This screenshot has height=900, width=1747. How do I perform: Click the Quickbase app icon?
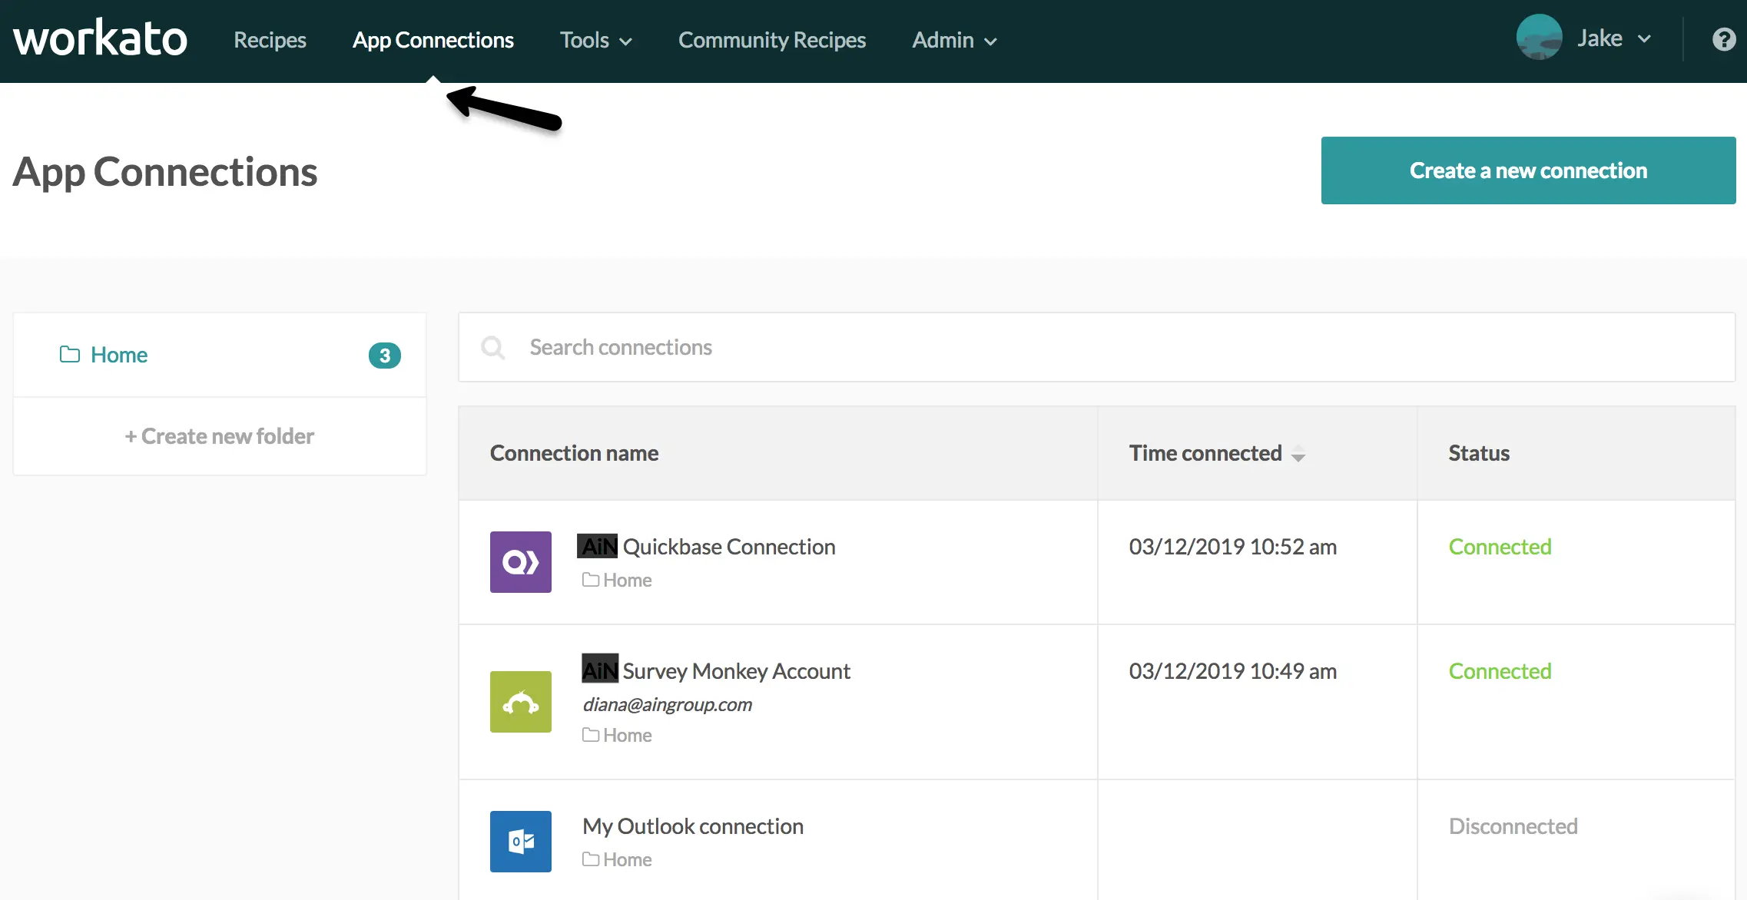(521, 562)
